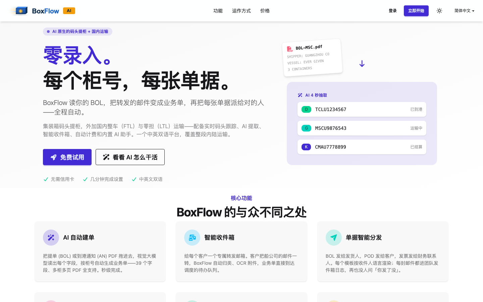This screenshot has height=302, width=483.
Task: Click the rocket icon in 免费试用
Action: [54, 157]
